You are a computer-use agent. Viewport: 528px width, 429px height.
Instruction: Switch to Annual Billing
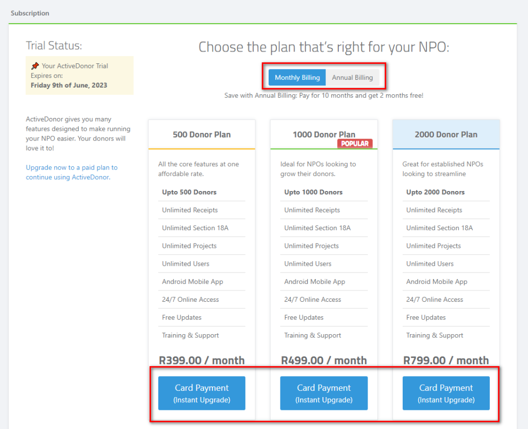(x=352, y=77)
